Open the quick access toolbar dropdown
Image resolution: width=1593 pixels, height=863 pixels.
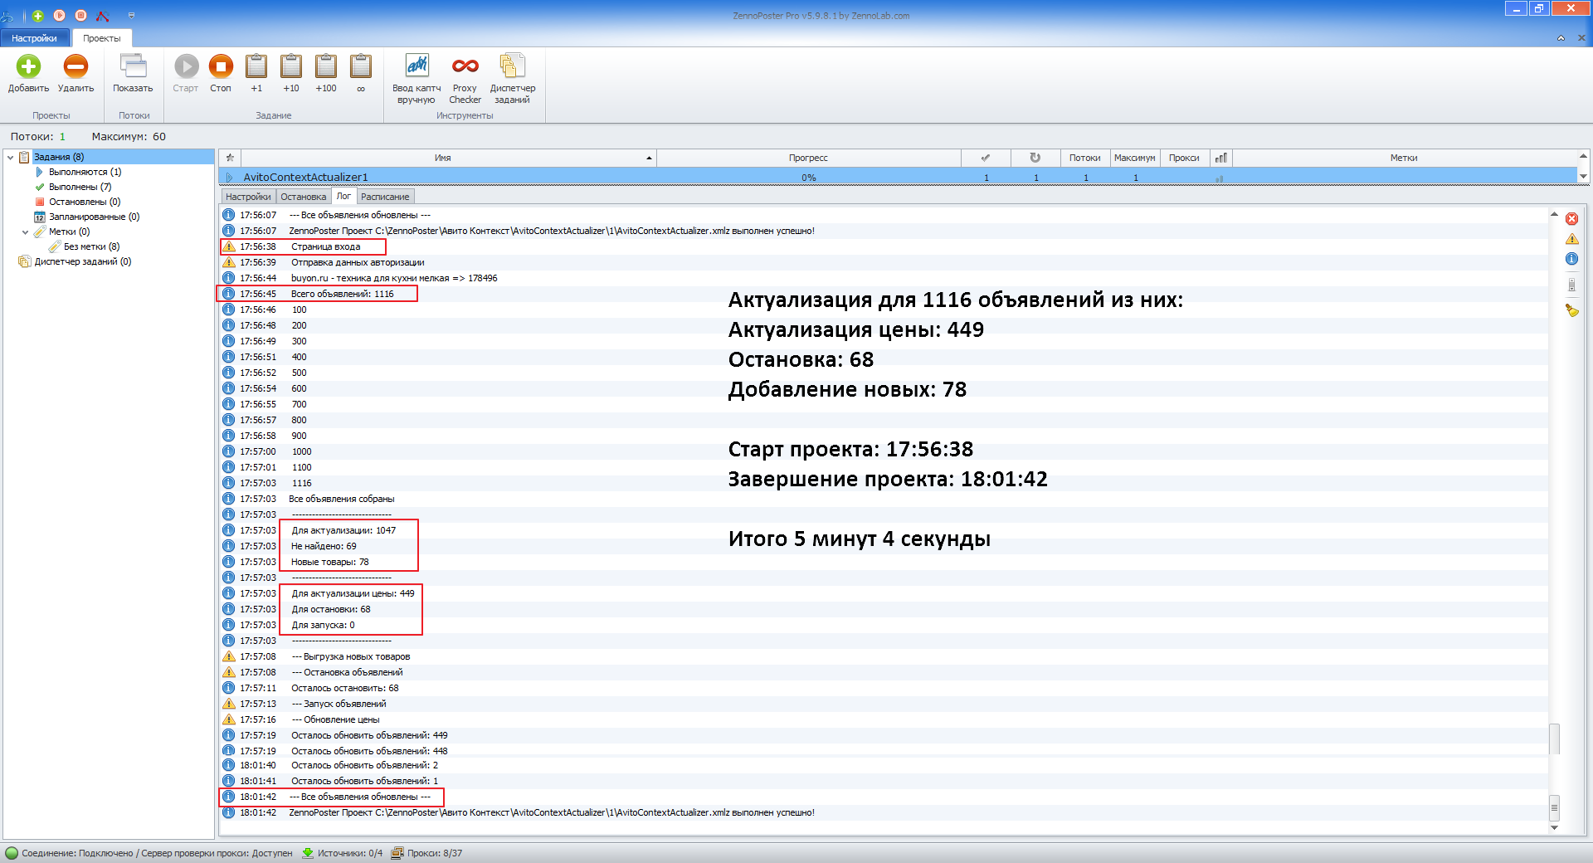(x=131, y=16)
